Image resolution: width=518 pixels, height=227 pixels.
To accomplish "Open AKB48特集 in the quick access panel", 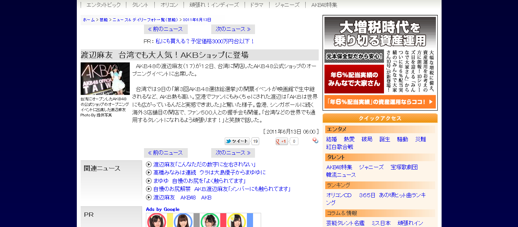I will 339,167.
